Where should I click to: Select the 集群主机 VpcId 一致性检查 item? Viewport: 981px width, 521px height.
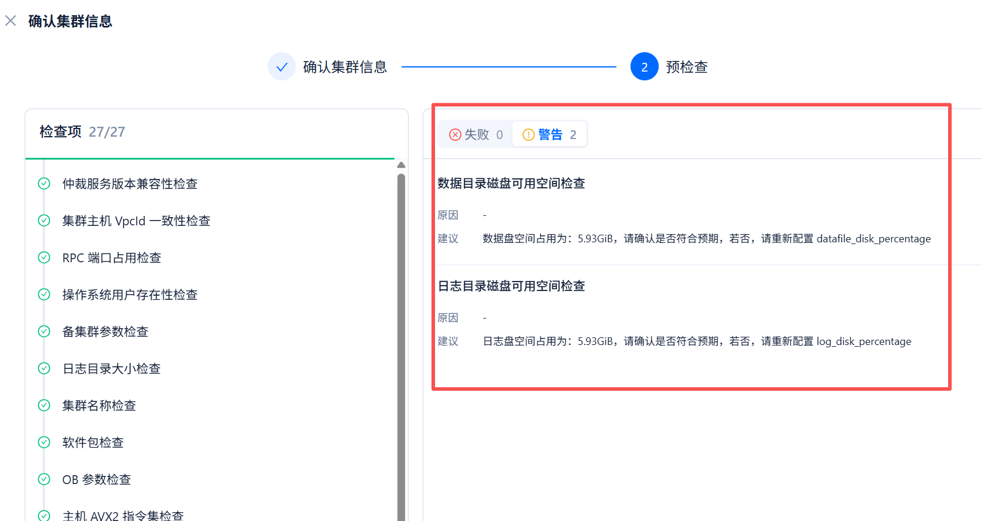click(136, 221)
